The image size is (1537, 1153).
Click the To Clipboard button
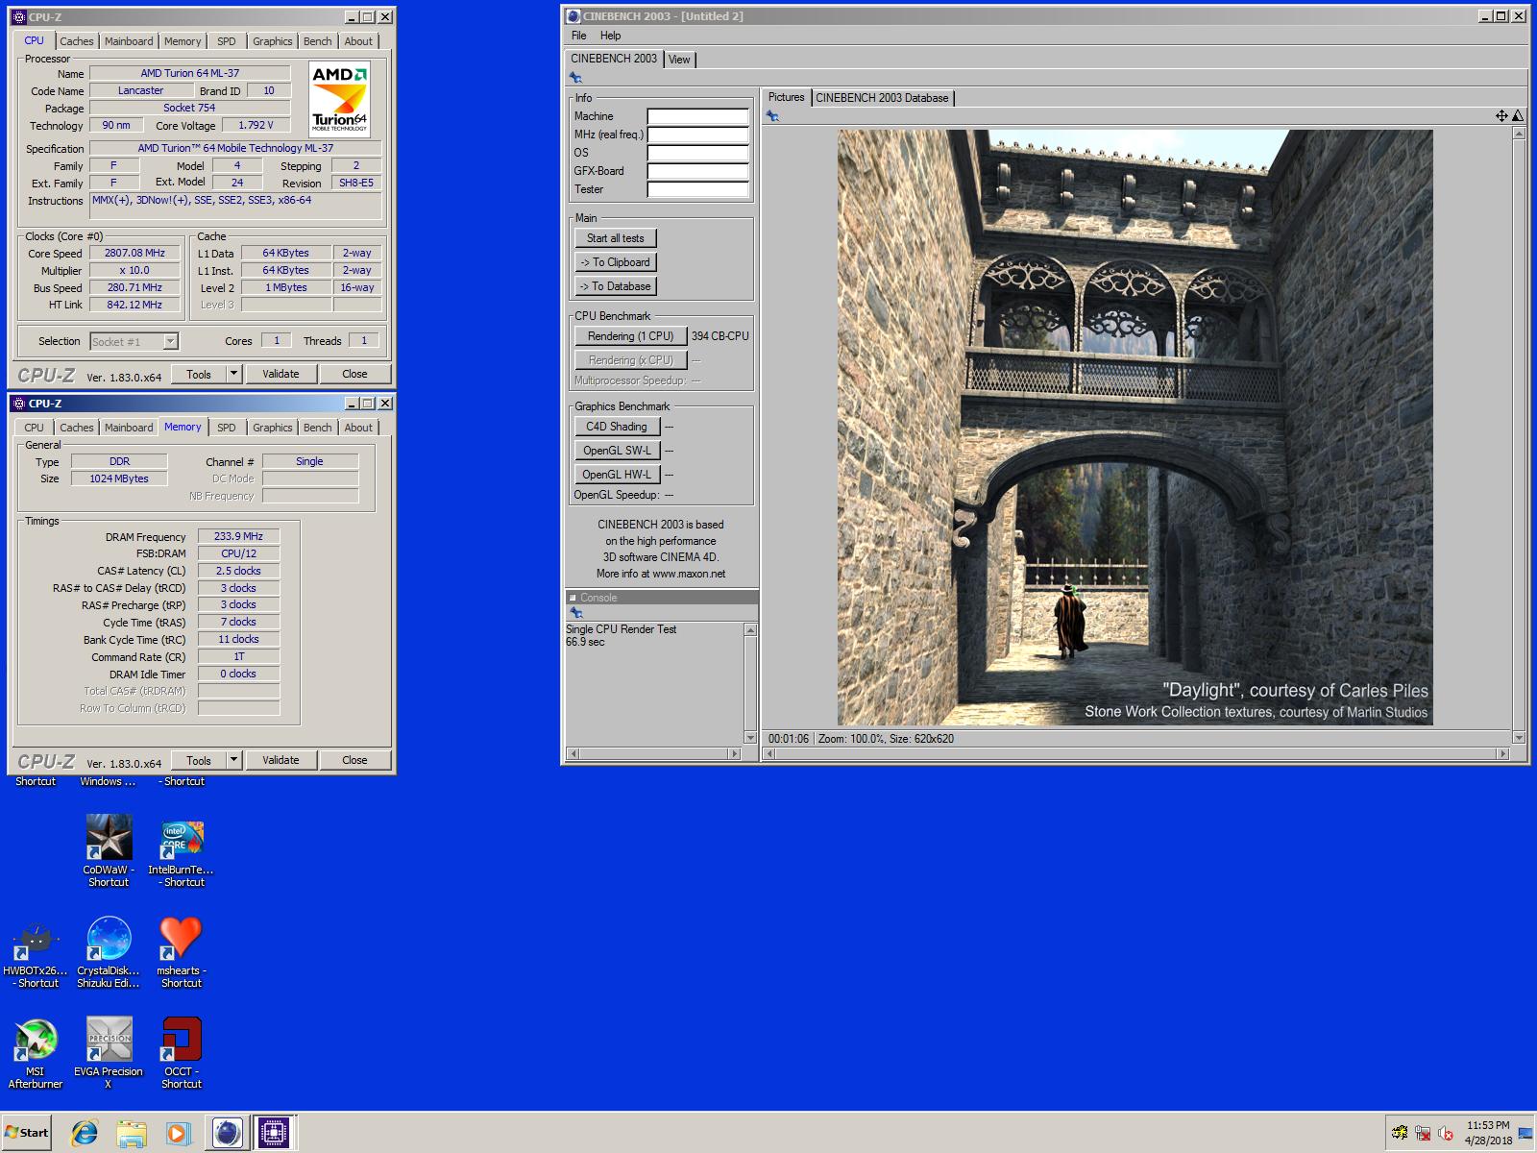tap(616, 262)
